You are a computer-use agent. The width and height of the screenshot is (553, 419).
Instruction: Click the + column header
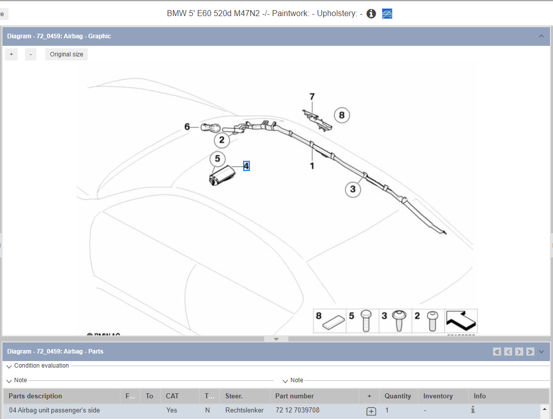(x=369, y=396)
